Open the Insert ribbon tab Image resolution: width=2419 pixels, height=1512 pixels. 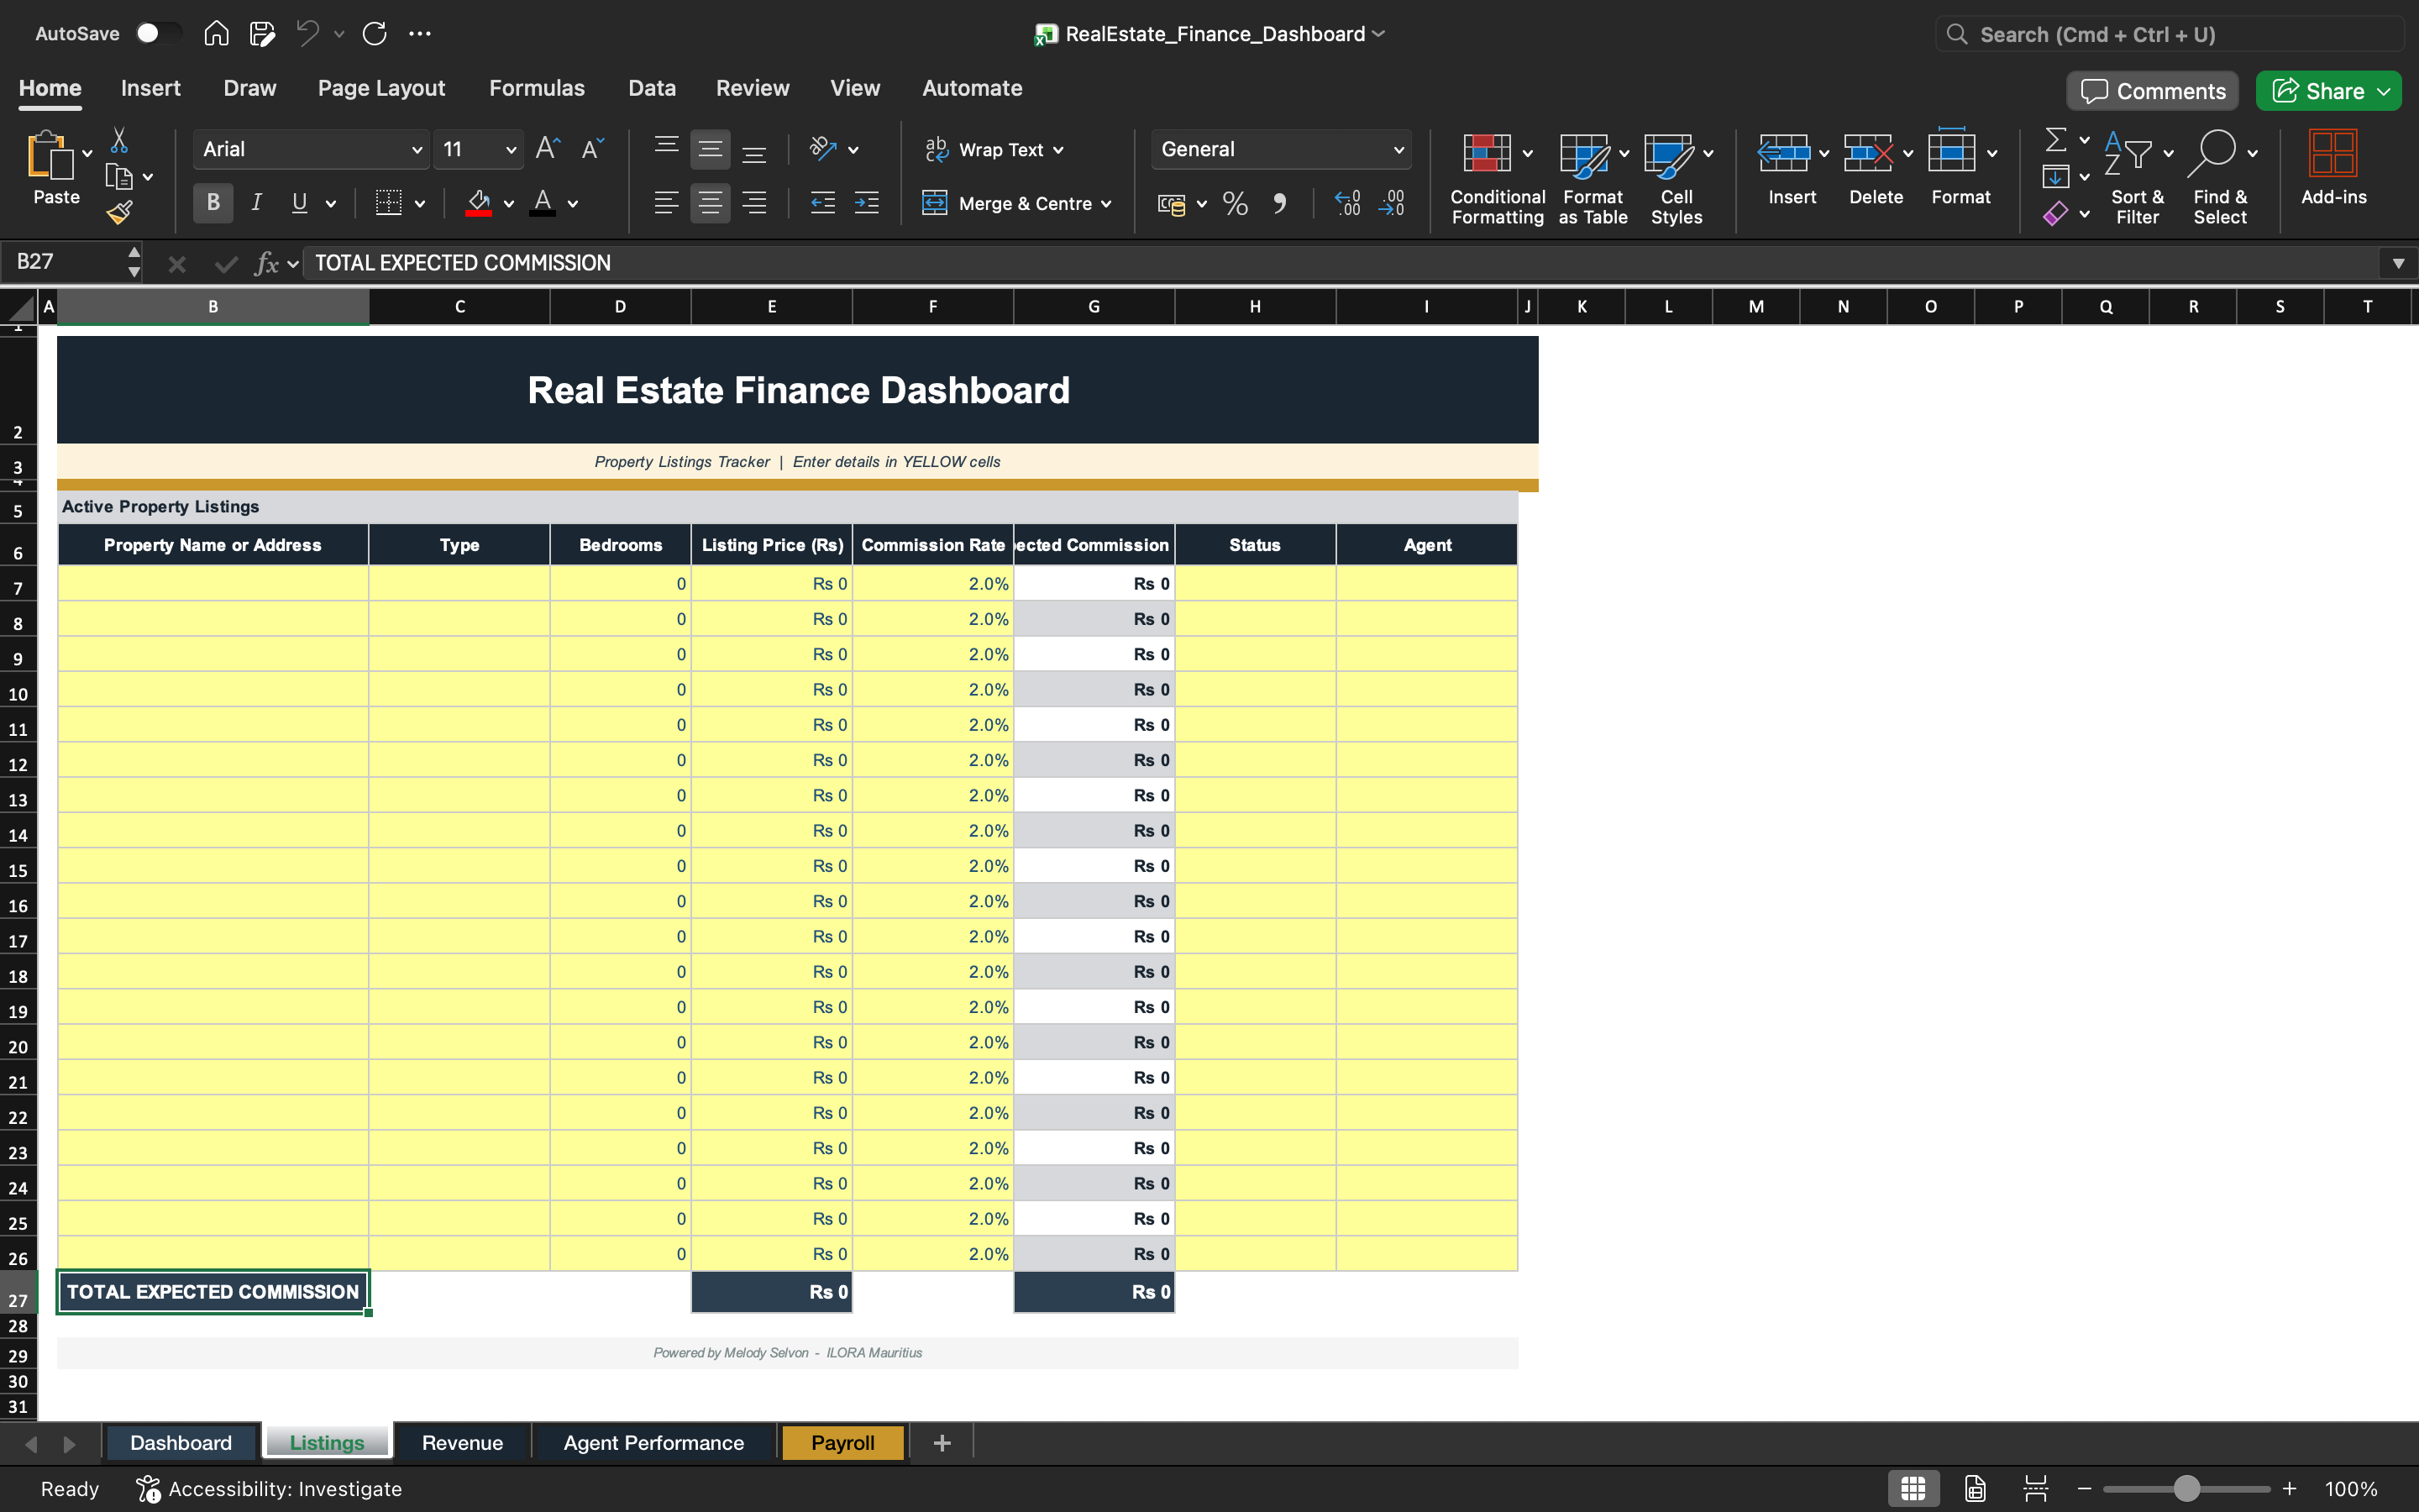point(151,88)
